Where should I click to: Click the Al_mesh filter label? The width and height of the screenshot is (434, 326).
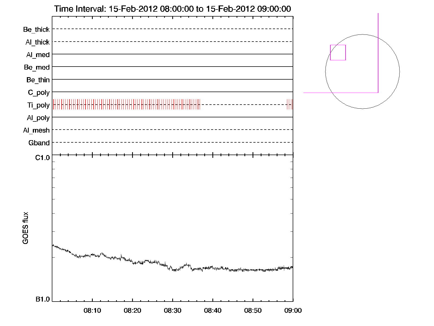(x=36, y=130)
